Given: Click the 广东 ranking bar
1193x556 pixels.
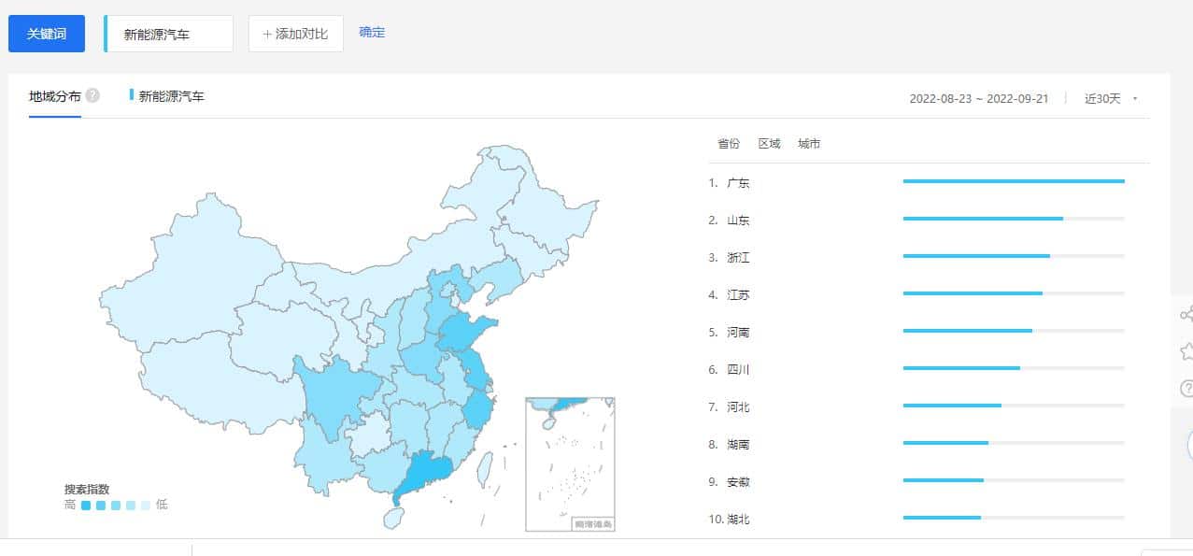Looking at the screenshot, I should (x=1012, y=181).
